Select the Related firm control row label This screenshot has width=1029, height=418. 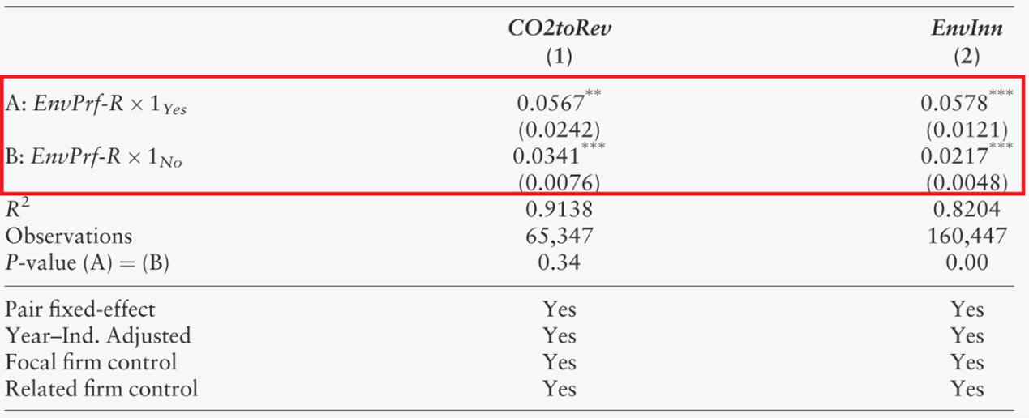click(x=101, y=388)
